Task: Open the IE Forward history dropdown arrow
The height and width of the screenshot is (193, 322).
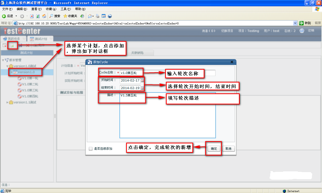Action: pyautogui.click(x=27, y=16)
